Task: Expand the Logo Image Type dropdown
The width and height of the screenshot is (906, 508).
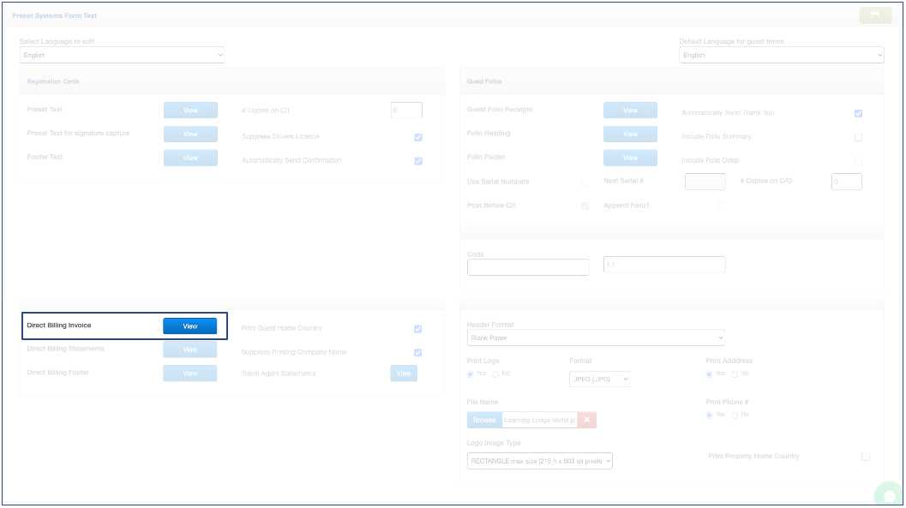Action: tap(540, 461)
